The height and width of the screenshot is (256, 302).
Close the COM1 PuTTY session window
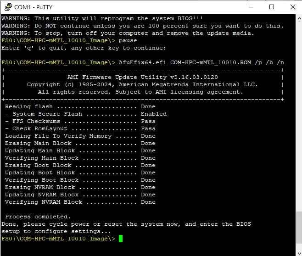tap(292, 7)
